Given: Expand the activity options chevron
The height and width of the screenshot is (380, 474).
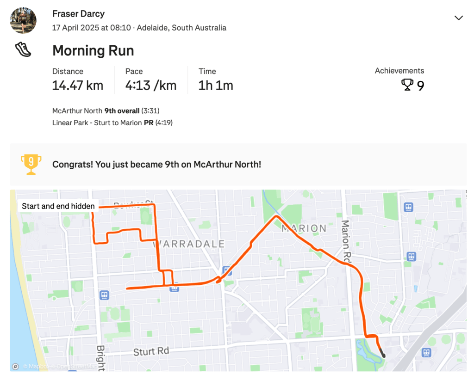Looking at the screenshot, I should tap(458, 18).
